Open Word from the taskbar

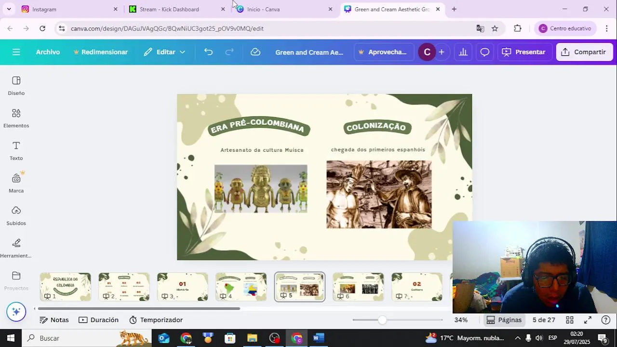click(x=319, y=338)
